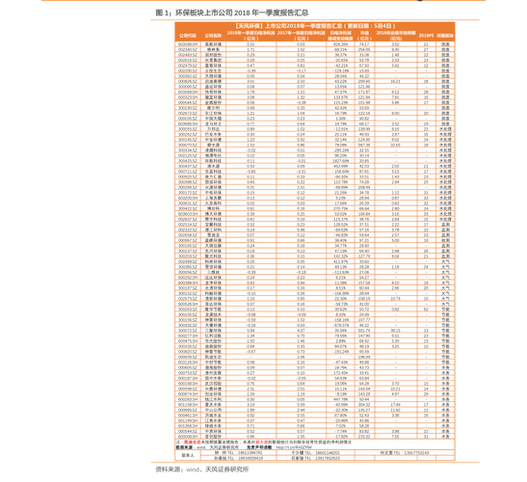527x482 pixels.
Task: Click the '所属板块' column header
Action: tap(445, 36)
